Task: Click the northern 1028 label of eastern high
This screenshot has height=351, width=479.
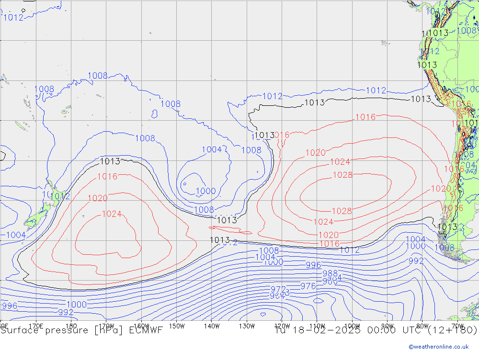Action: [342, 175]
